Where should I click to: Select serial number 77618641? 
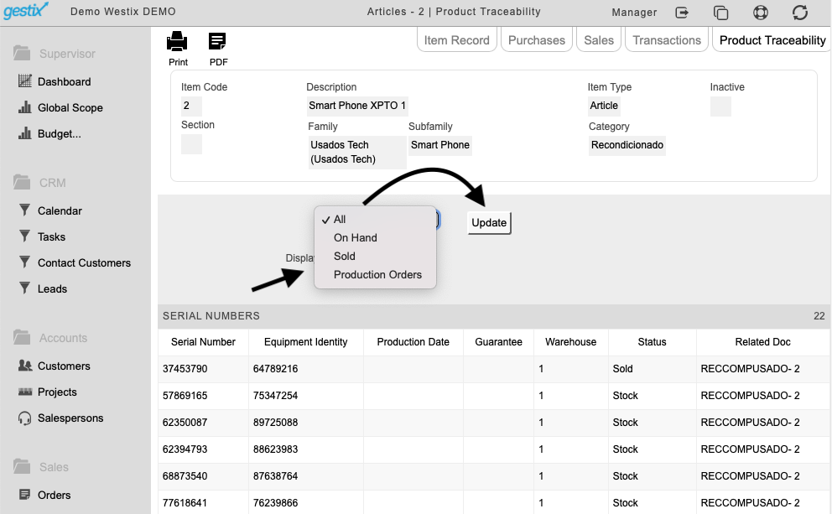point(185,503)
